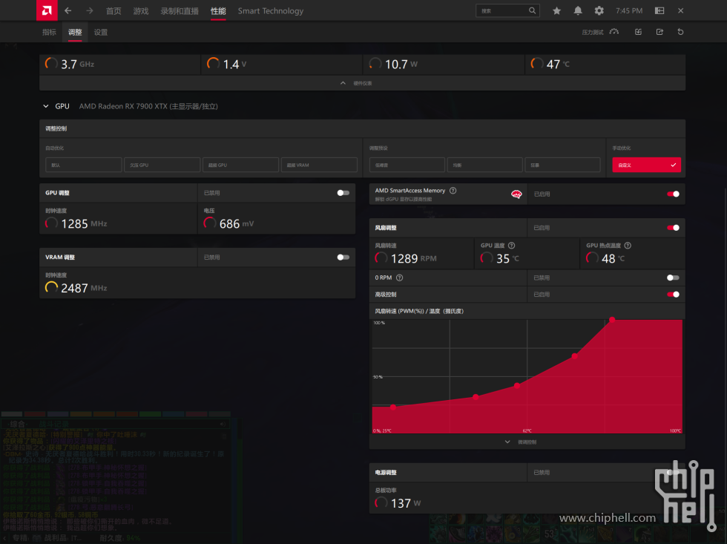The width and height of the screenshot is (727, 544).
Task: Collapse the 硬件仪表 hardware gauges chevron
Action: tap(343, 83)
